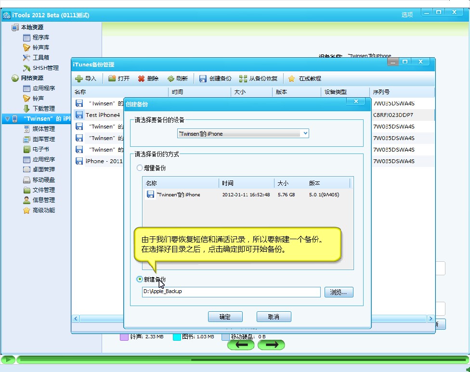
Task: Click 图书 cyan storage swatch
Action: click(x=177, y=337)
